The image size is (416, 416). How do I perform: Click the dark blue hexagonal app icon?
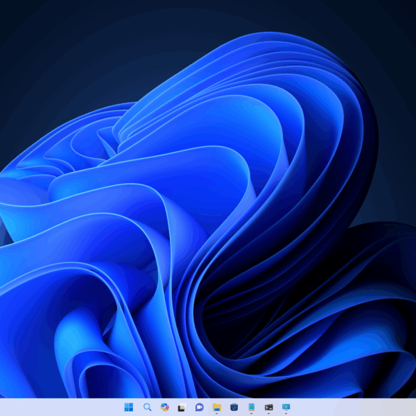point(234,407)
